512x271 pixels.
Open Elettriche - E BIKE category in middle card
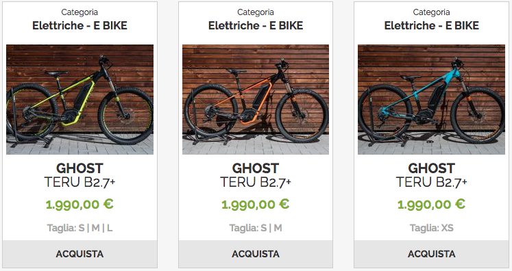pos(256,25)
